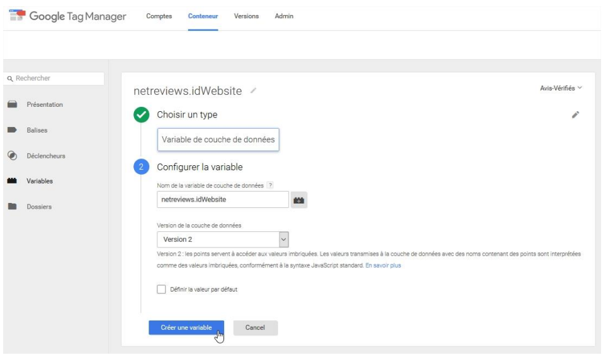The image size is (603, 355).
Task: Focus the Rechercher search field
Action: pyautogui.click(x=57, y=79)
